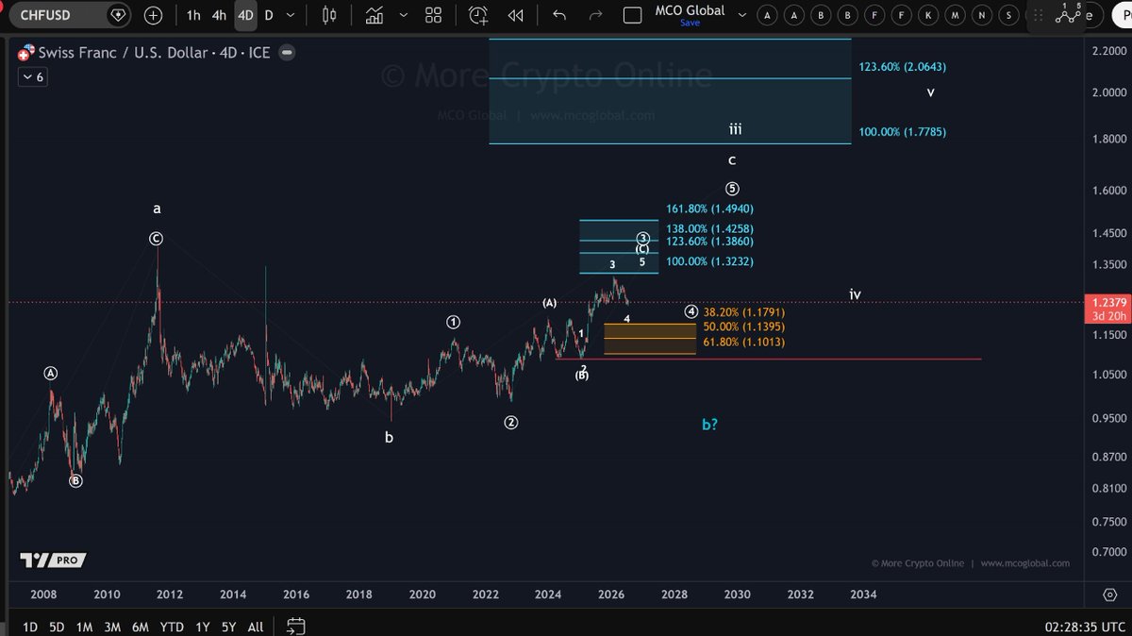Image resolution: width=1132 pixels, height=636 pixels.
Task: Click the M quick-access circle button
Action: [957, 15]
